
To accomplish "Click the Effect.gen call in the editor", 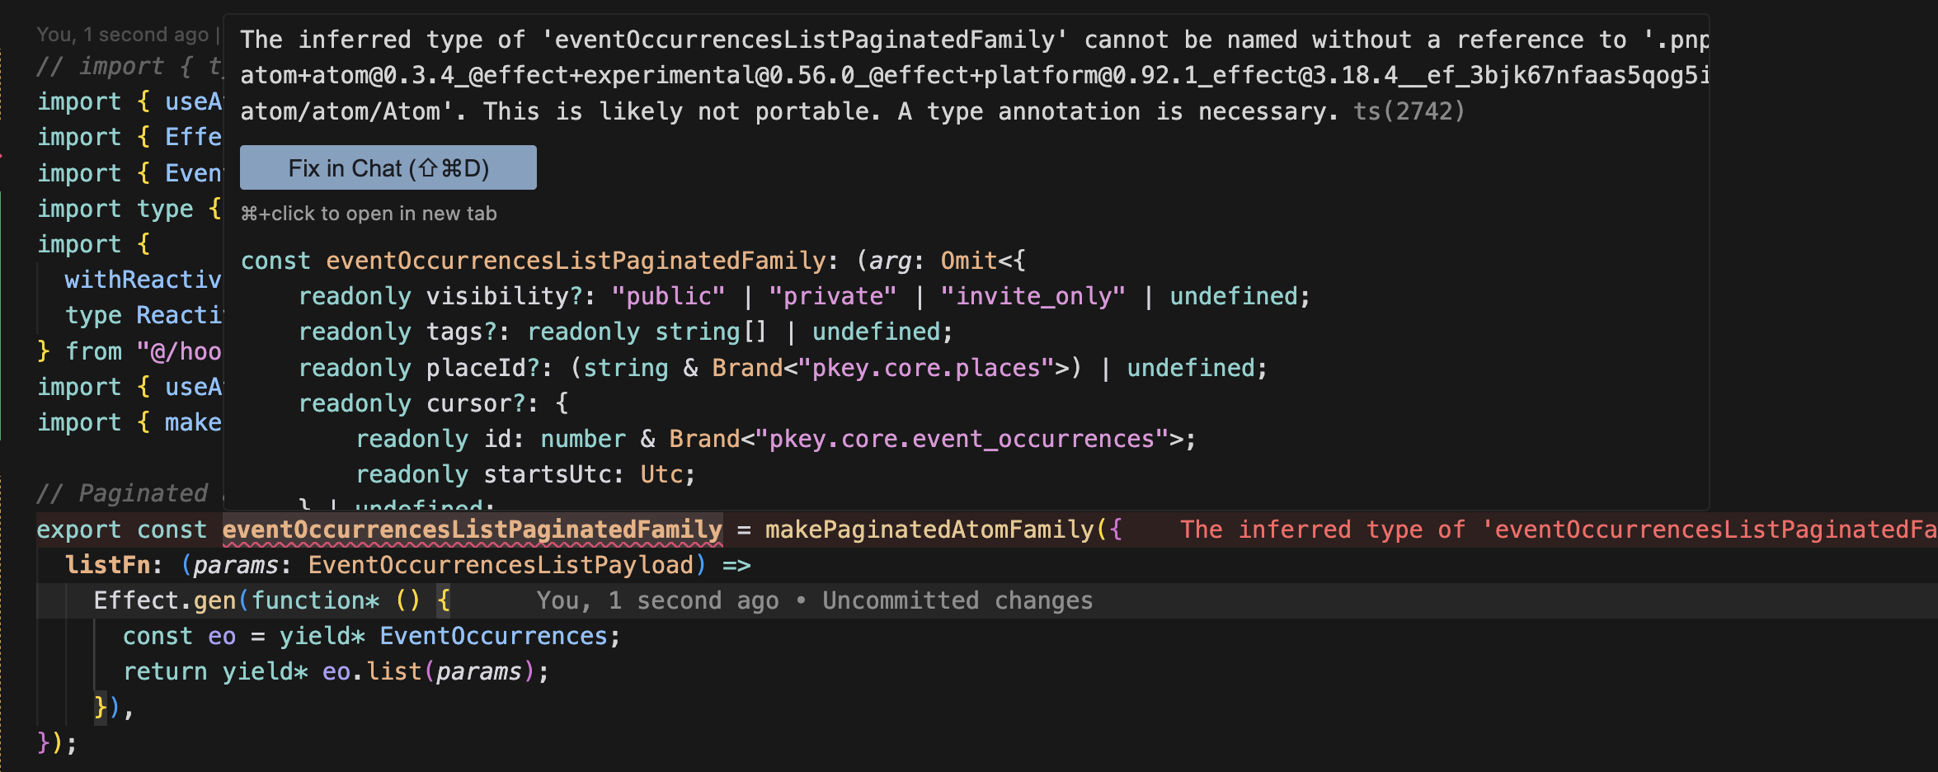I will pos(165,600).
